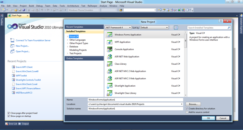This screenshot has height=130, width=243.
Task: Select the Class Library template
Action: pos(145,64)
